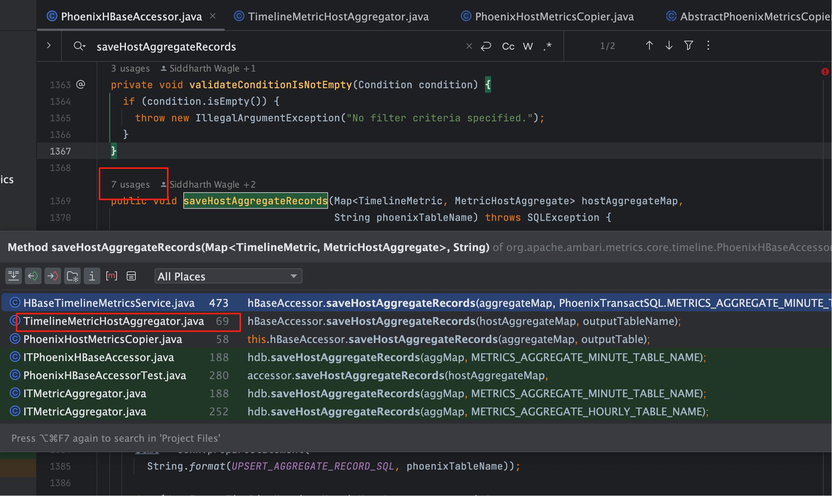Select the PhoenixHBaseAccessorTest.java 280 usage row
The height and width of the screenshot is (496, 832).
(416, 375)
